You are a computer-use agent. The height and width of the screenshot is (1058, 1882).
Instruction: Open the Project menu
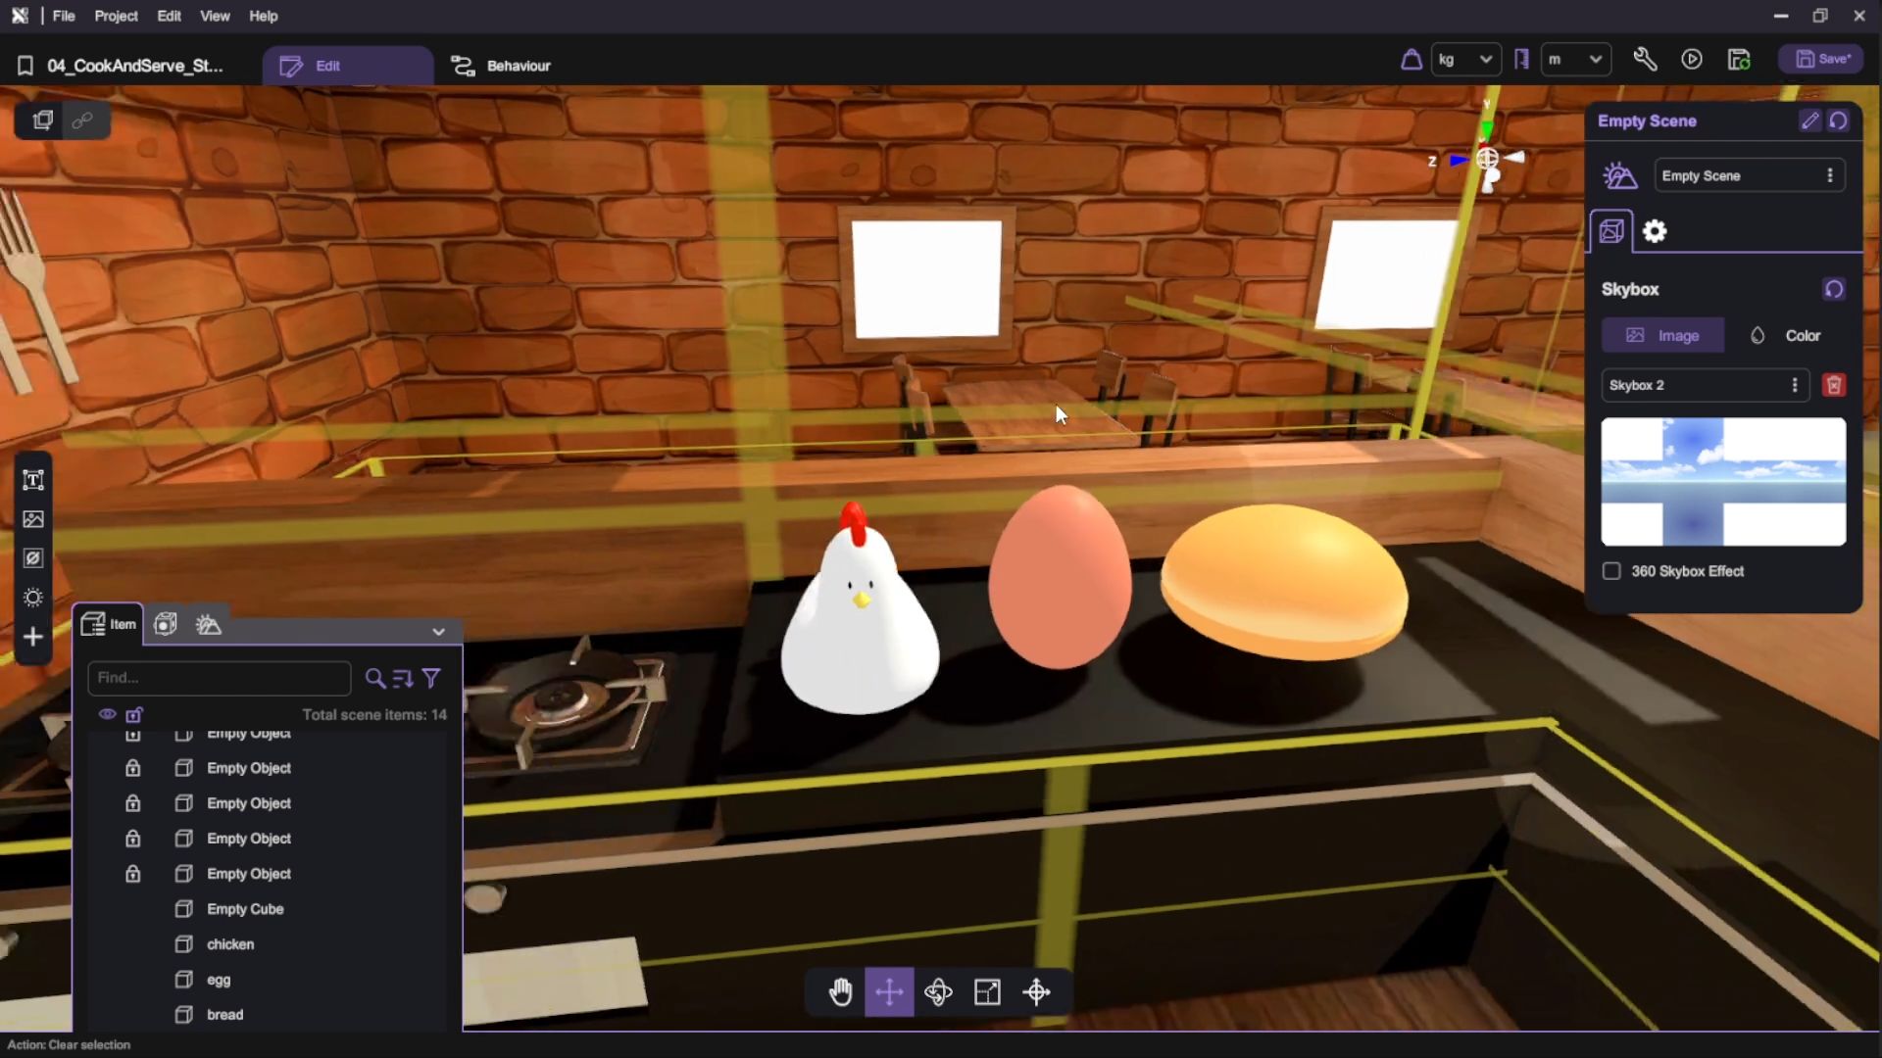(x=116, y=16)
